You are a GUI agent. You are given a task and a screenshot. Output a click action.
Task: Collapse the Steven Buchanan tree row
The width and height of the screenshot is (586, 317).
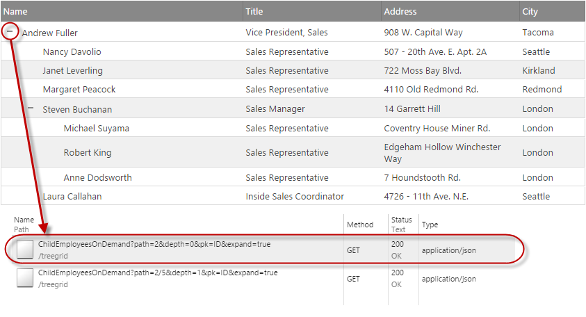click(31, 108)
